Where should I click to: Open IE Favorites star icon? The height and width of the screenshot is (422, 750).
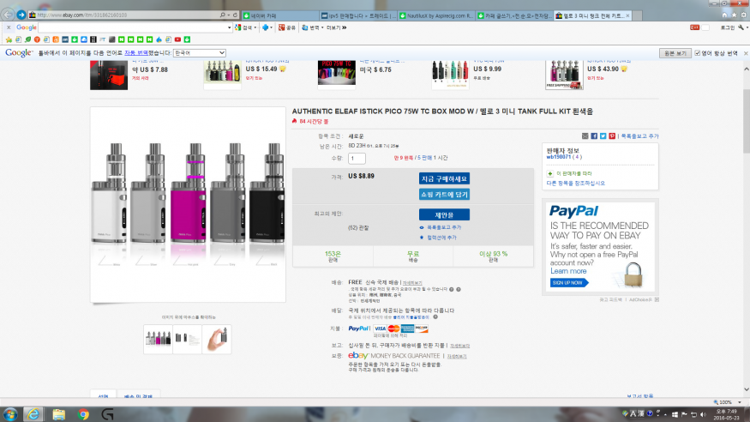pos(734,15)
